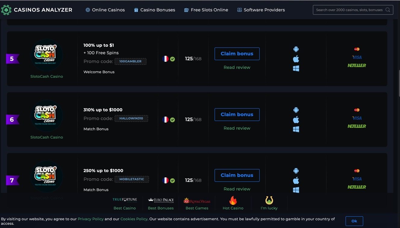Click green check mark in row 5
The image size is (400, 228).
click(x=172, y=59)
